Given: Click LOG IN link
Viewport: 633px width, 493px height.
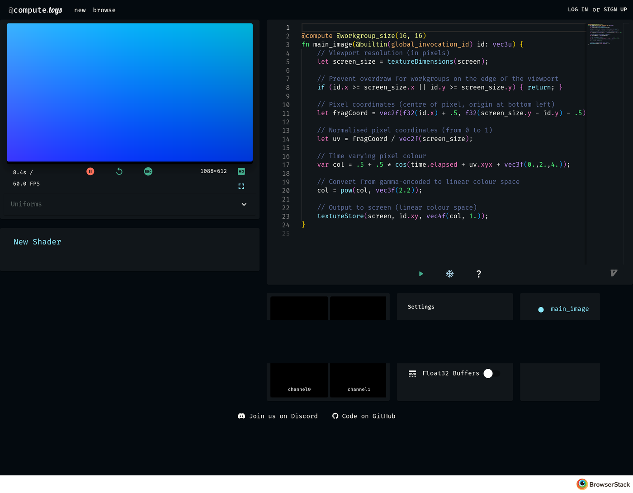Looking at the screenshot, I should 578,9.
